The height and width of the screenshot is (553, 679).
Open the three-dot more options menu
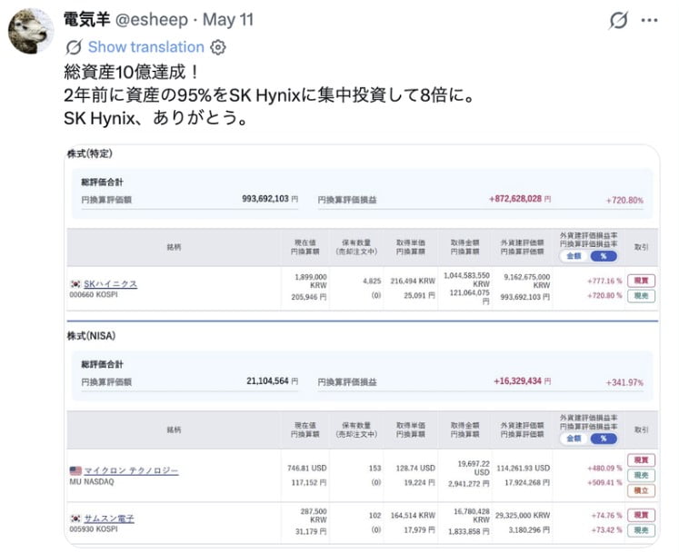coord(649,20)
